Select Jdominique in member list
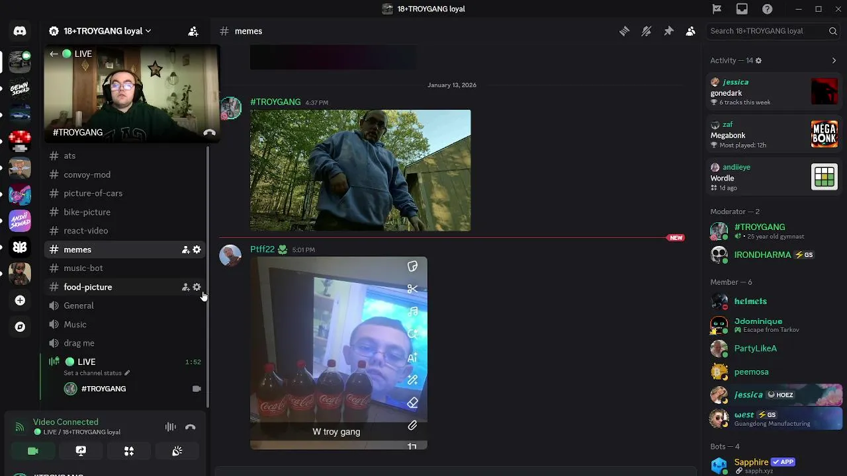Viewport: 847px width, 476px height. tap(773, 325)
